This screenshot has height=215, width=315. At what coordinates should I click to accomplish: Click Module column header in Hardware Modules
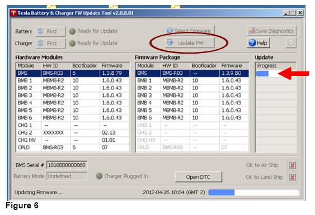tap(29, 66)
